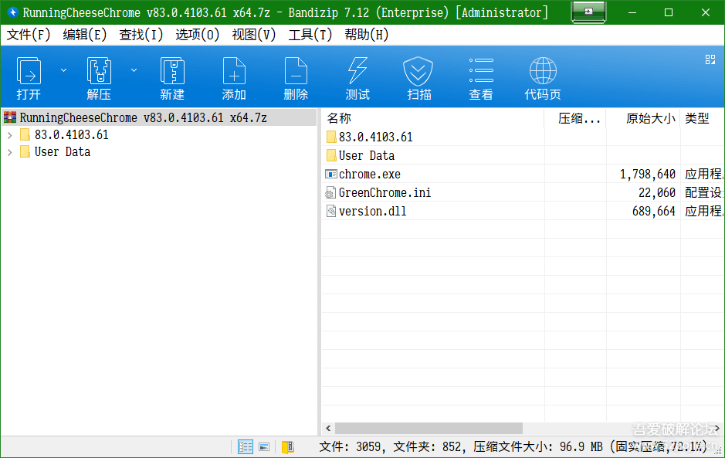Open the 帮助(H) menu
This screenshot has width=725, height=458.
click(366, 35)
